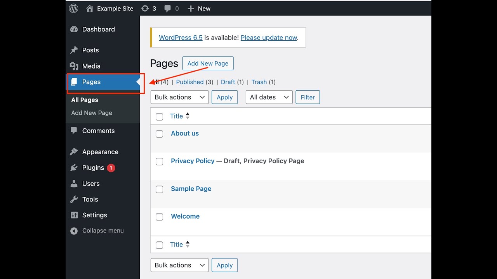This screenshot has width=497, height=279.
Task: Open the All dates dropdown
Action: pos(269,97)
